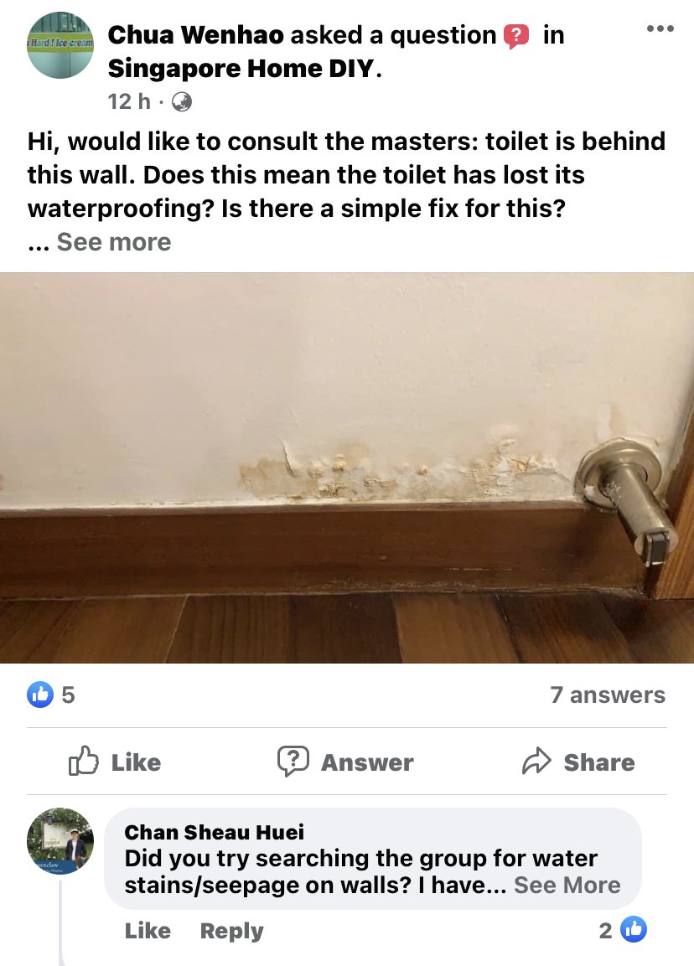Expand the comment with See More
The width and height of the screenshot is (694, 966).
(567, 886)
